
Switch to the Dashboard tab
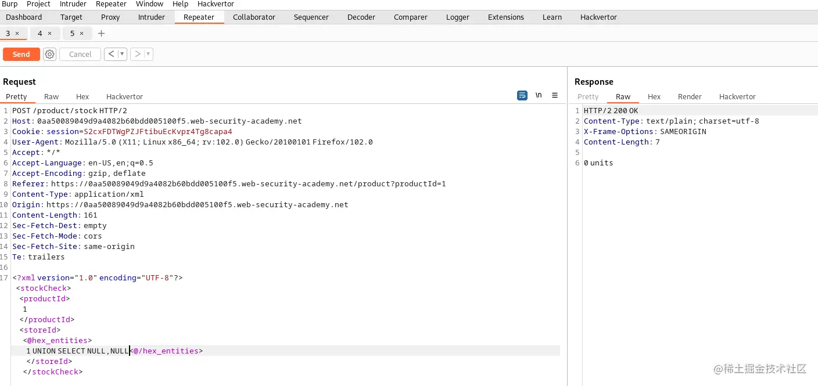pos(24,17)
